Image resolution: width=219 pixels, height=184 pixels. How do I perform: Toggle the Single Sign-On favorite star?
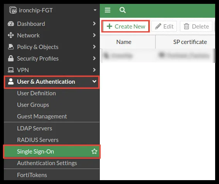tap(94, 152)
